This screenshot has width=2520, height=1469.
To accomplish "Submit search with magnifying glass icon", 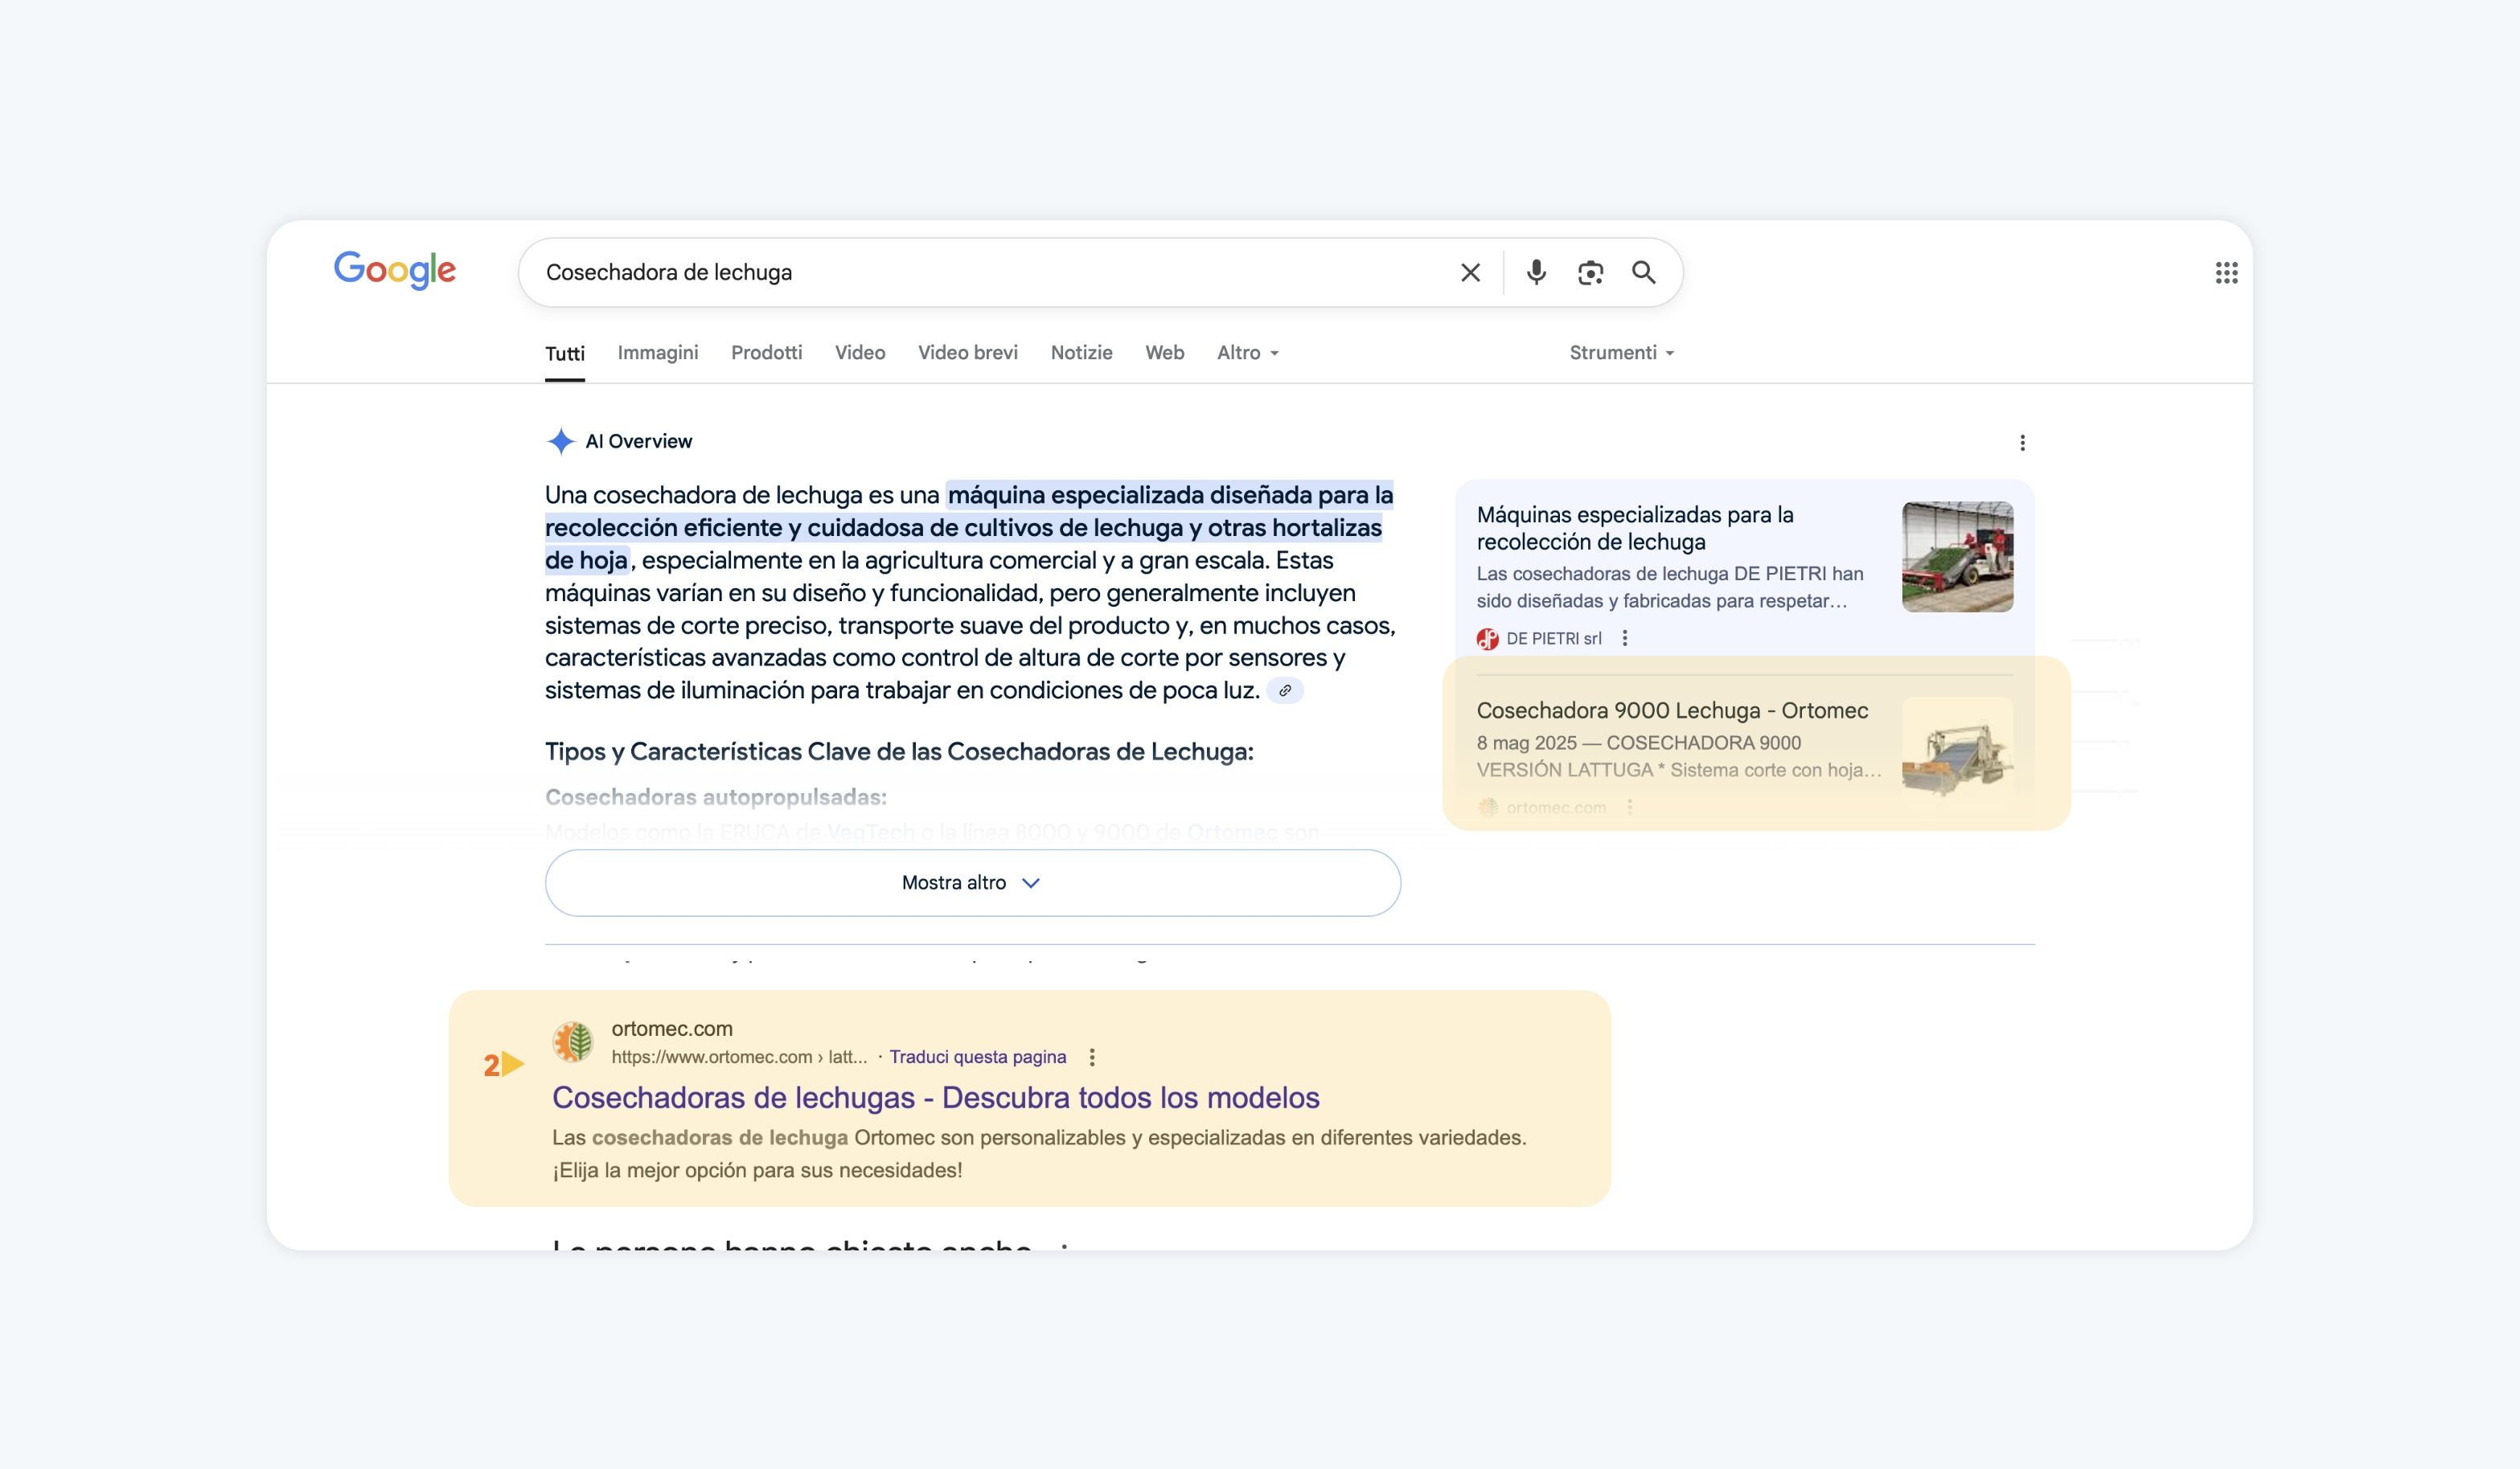I will (x=1644, y=272).
